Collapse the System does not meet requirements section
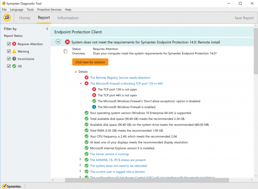Image resolution: width=258 pixels, height=189 pixels. point(58,42)
